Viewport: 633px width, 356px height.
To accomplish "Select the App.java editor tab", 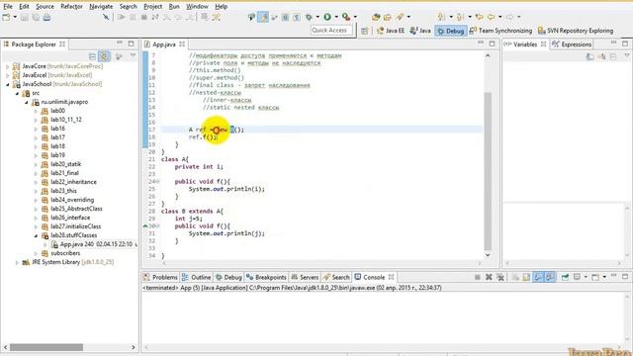I will pos(163,44).
